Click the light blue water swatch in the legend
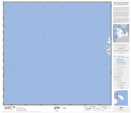This screenshot has width=131, height=113. 115,80
